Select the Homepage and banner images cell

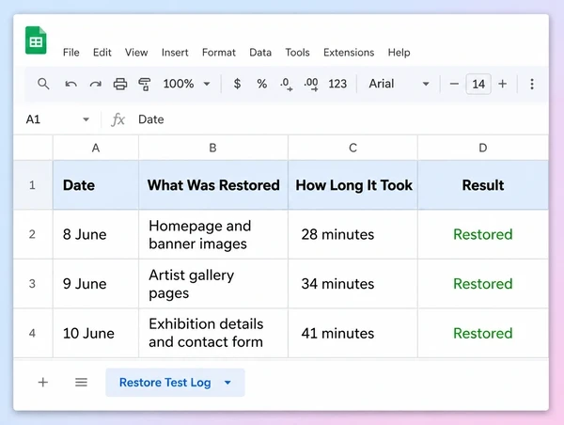click(213, 234)
